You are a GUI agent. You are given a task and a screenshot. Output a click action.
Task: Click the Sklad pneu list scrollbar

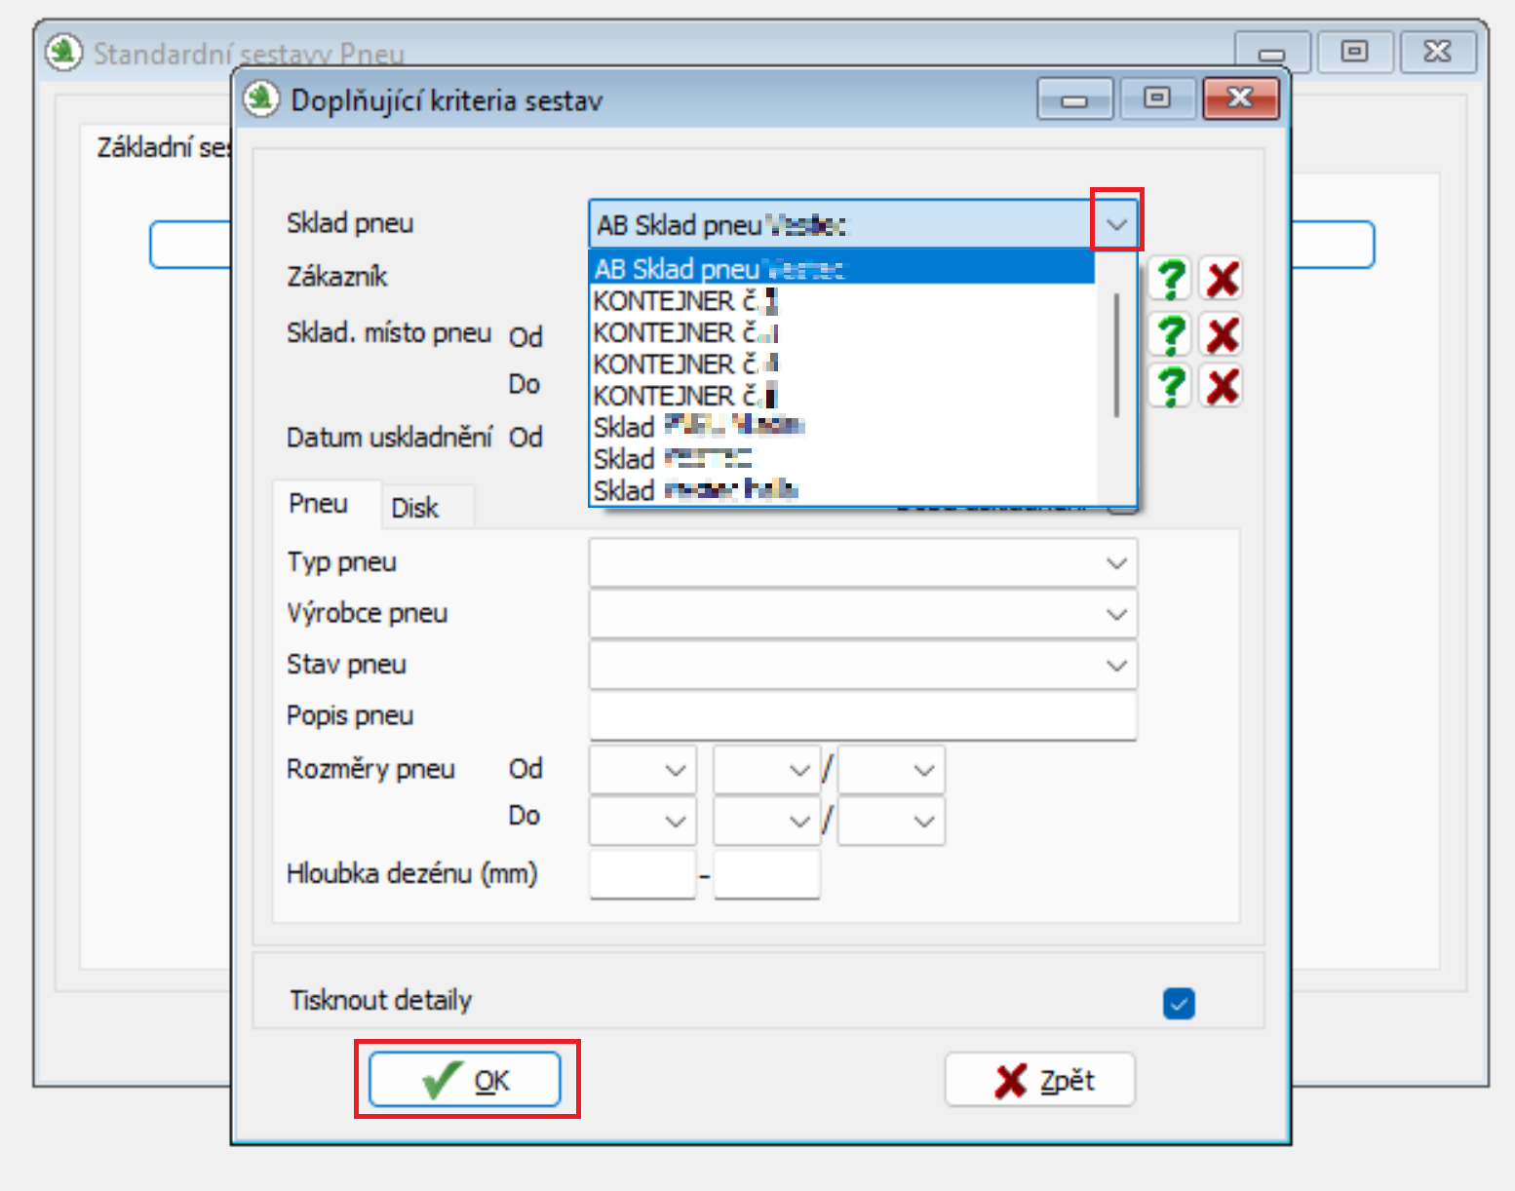[1116, 356]
